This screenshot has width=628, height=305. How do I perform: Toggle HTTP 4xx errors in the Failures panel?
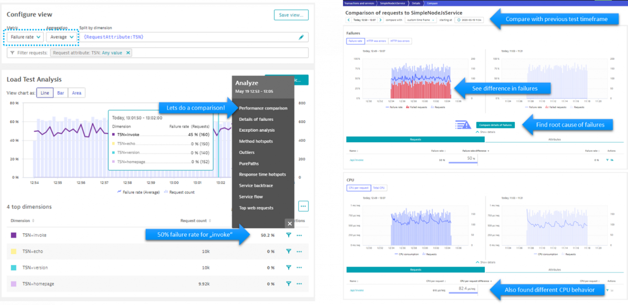(376, 41)
